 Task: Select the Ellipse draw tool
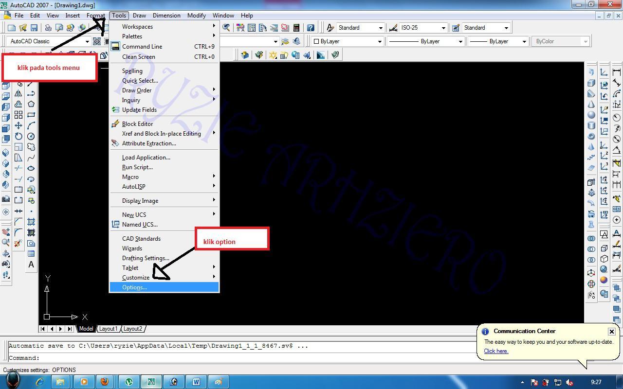pyautogui.click(x=31, y=168)
